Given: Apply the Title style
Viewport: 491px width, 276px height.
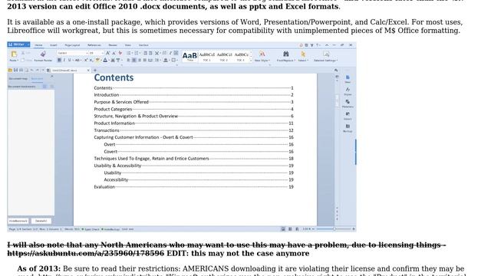Looking at the screenshot, I should 189,56.
